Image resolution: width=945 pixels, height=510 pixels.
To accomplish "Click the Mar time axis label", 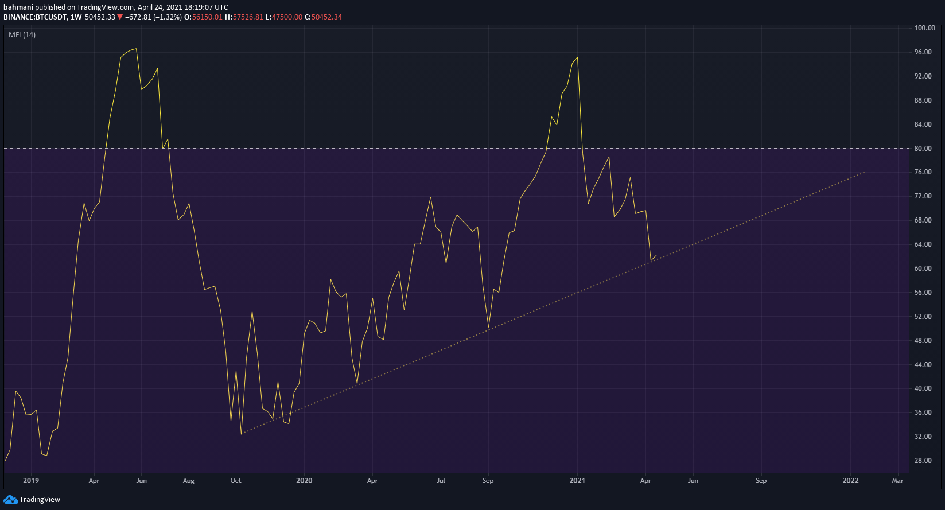I will [897, 481].
